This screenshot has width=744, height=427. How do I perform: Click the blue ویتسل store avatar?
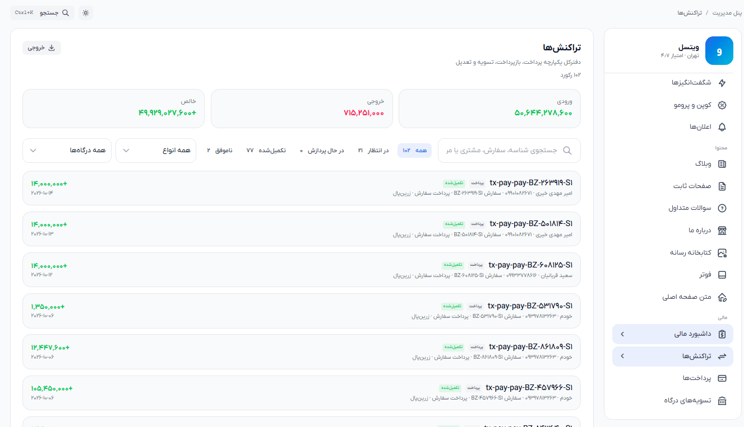pos(719,51)
